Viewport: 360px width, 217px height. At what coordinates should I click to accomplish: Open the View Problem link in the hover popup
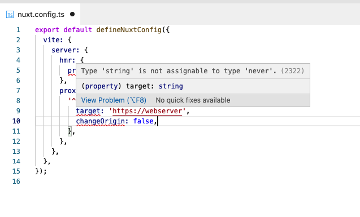(114, 100)
